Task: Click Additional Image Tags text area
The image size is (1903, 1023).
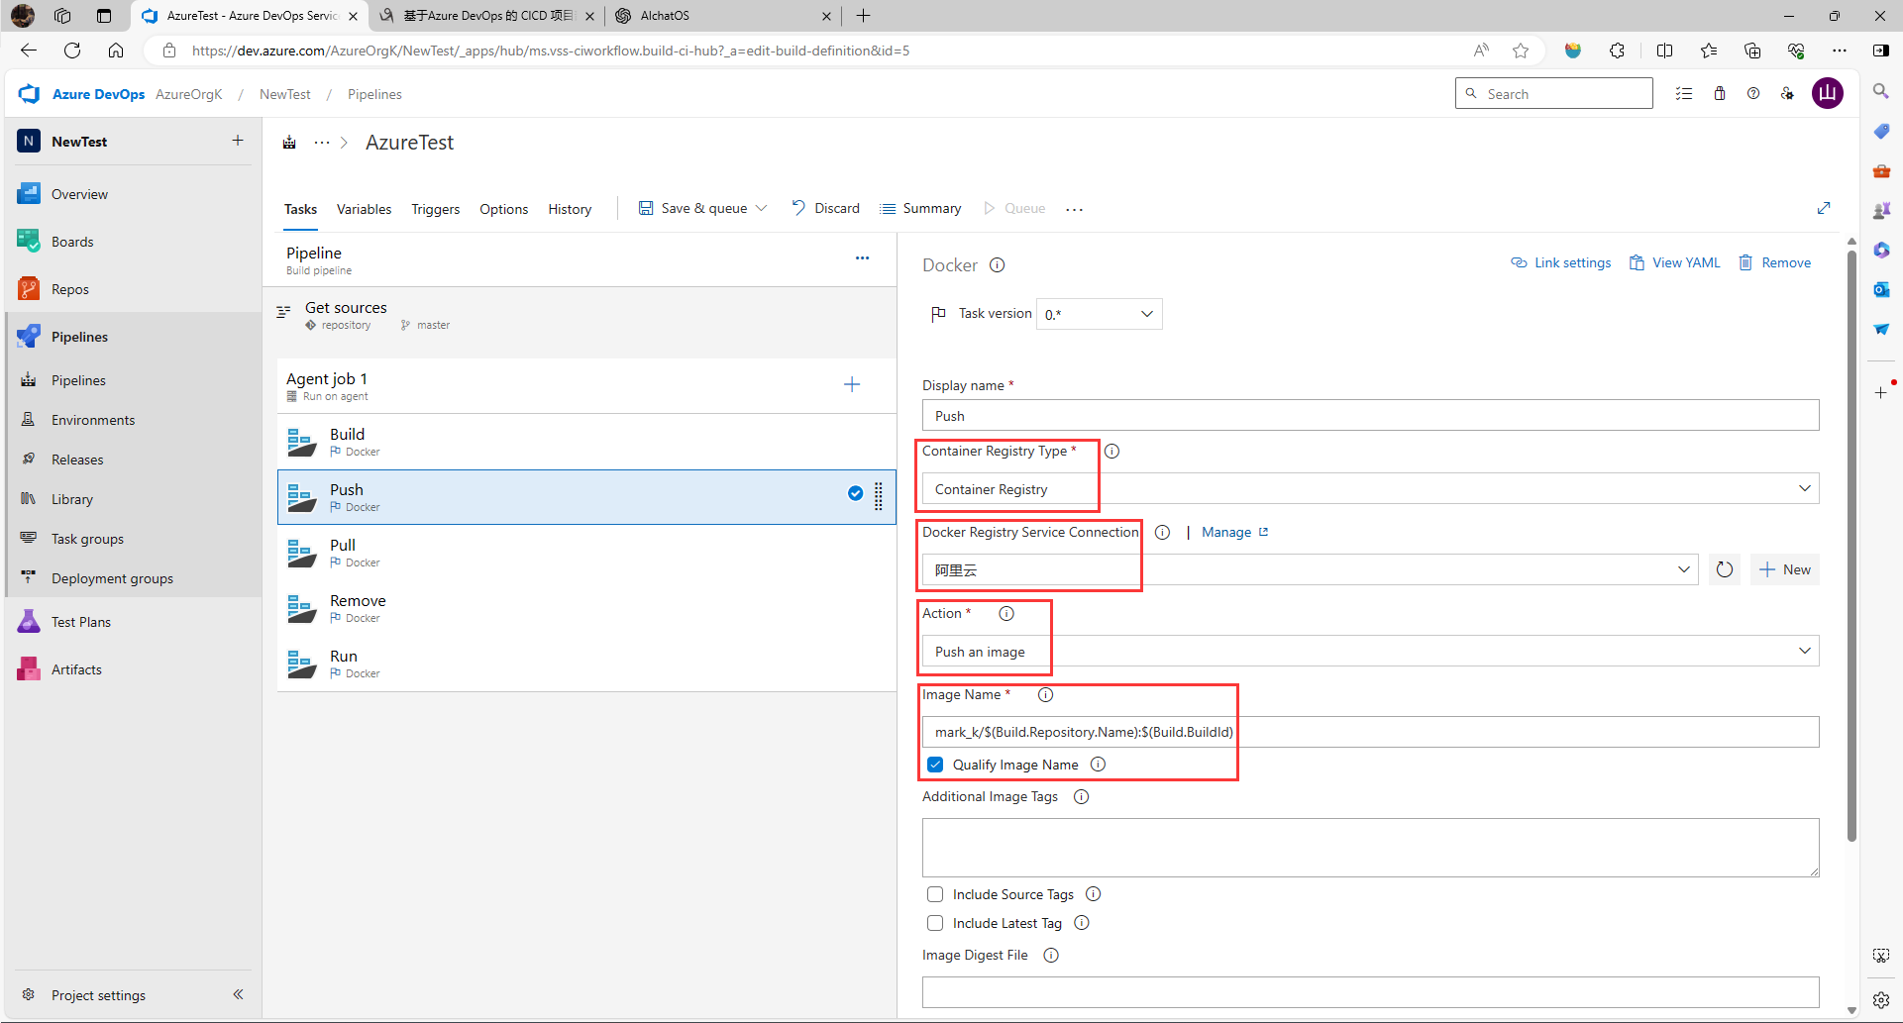Action: click(1371, 848)
